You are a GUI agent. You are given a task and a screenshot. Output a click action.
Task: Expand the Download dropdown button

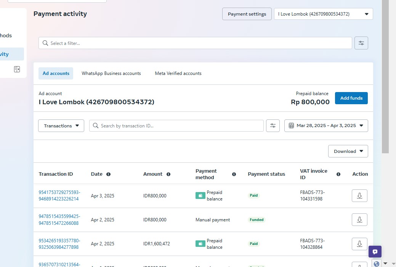point(348,151)
